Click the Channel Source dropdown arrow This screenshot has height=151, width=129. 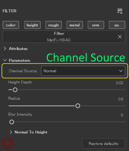(121, 71)
